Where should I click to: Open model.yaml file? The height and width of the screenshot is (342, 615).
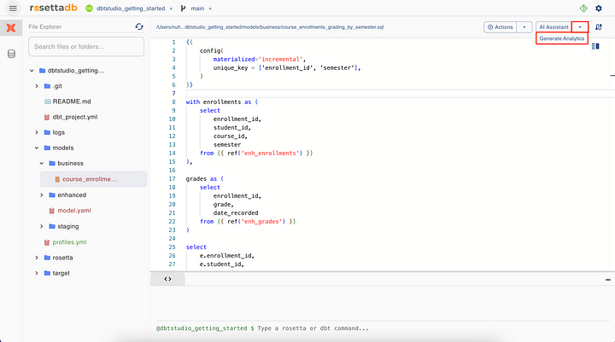point(74,211)
